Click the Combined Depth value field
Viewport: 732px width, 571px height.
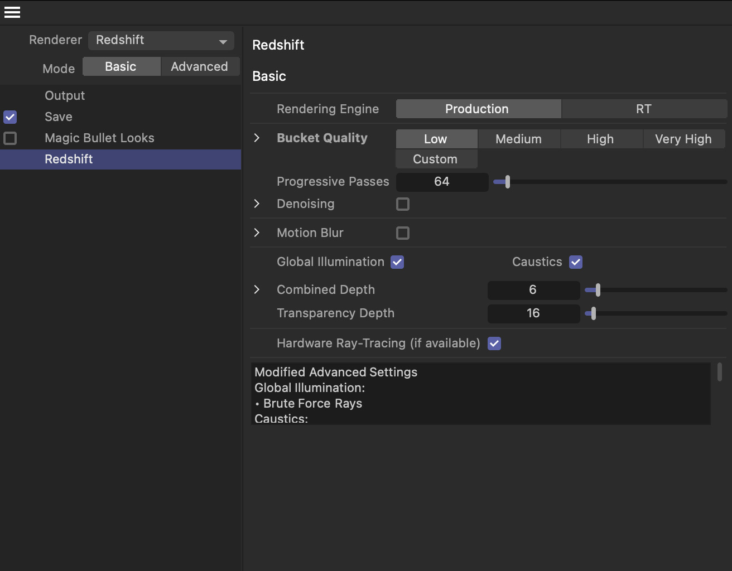click(533, 290)
